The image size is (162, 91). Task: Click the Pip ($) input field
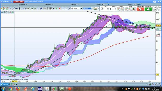pyautogui.click(x=114, y=9)
